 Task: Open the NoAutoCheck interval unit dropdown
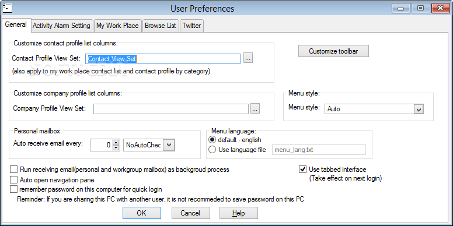pos(169,145)
